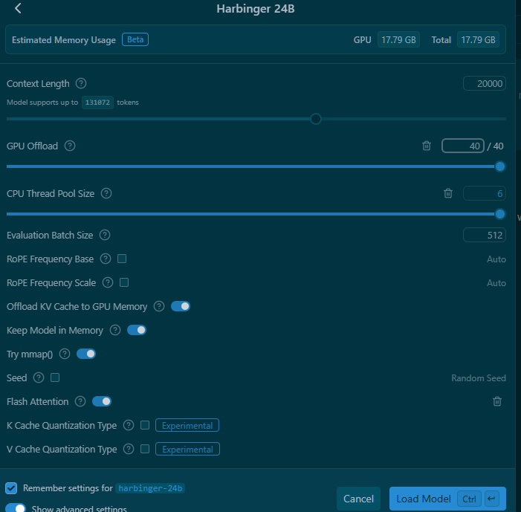Toggle Keep Model in Memory switch
Image resolution: width=521 pixels, height=512 pixels.
(137, 330)
